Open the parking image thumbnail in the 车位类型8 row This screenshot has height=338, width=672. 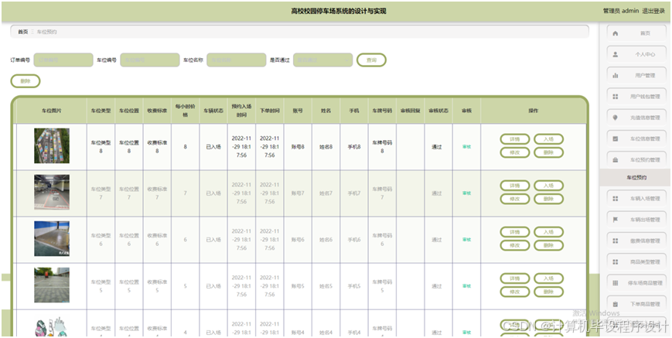(52, 145)
